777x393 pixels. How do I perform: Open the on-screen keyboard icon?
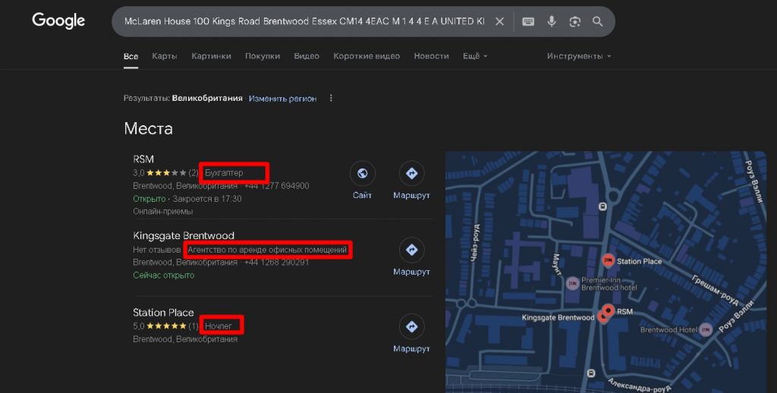[x=528, y=21]
